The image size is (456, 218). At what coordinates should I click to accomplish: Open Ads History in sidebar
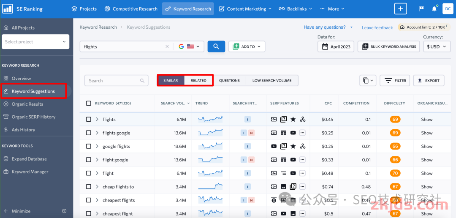[19, 130]
